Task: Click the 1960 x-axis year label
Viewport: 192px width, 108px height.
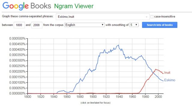Action: tap(132, 97)
